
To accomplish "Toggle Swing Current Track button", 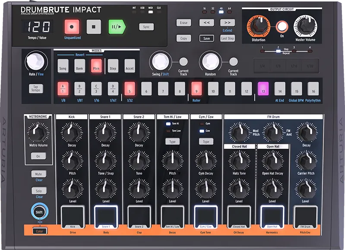I will point(183,62).
